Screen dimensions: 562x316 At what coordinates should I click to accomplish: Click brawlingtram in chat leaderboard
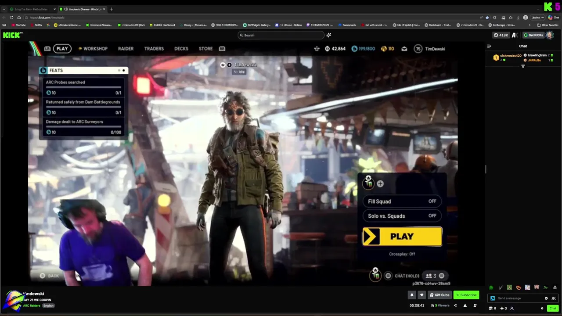(x=537, y=55)
